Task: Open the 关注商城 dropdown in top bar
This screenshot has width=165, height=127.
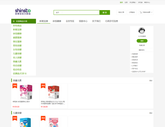Action: point(133,2)
